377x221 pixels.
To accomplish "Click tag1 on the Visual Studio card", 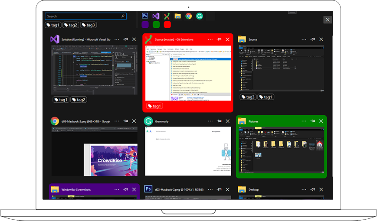I will (x=61, y=100).
